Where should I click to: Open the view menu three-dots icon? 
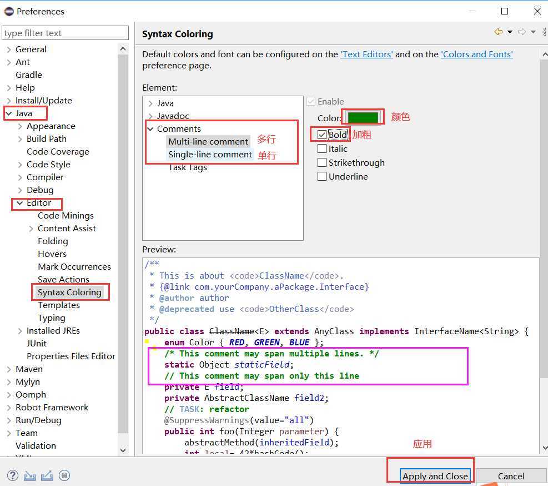click(545, 32)
